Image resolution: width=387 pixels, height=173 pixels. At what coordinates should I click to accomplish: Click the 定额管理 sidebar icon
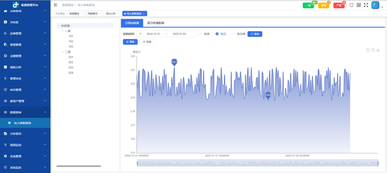pyautogui.click(x=5, y=56)
